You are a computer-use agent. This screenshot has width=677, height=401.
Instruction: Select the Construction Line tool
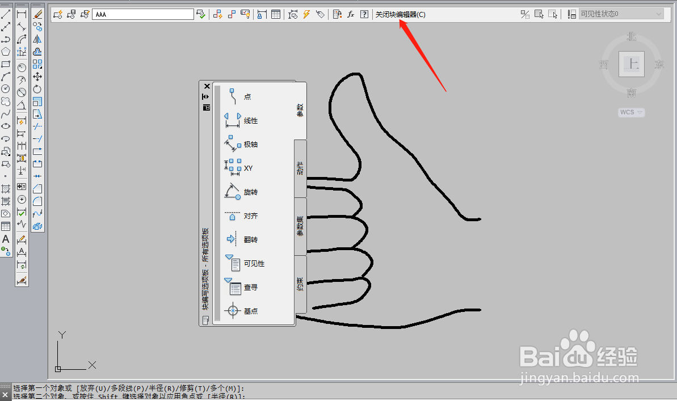point(6,27)
